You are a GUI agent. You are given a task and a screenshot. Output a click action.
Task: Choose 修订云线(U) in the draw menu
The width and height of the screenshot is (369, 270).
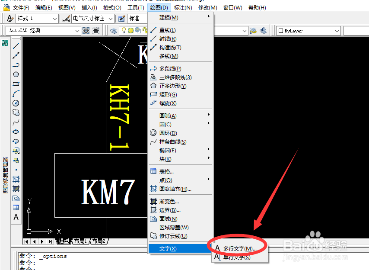(x=181, y=236)
